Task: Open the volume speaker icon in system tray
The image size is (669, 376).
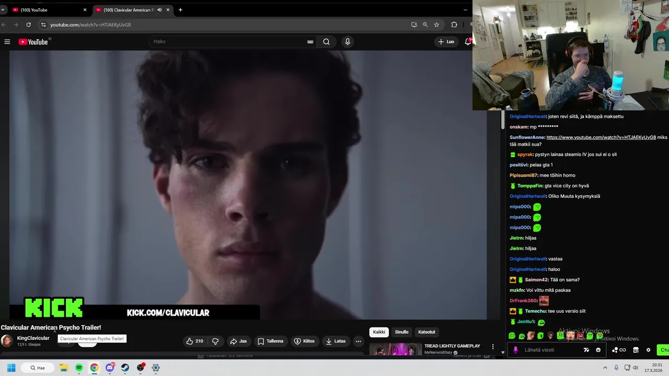Action: click(x=636, y=368)
